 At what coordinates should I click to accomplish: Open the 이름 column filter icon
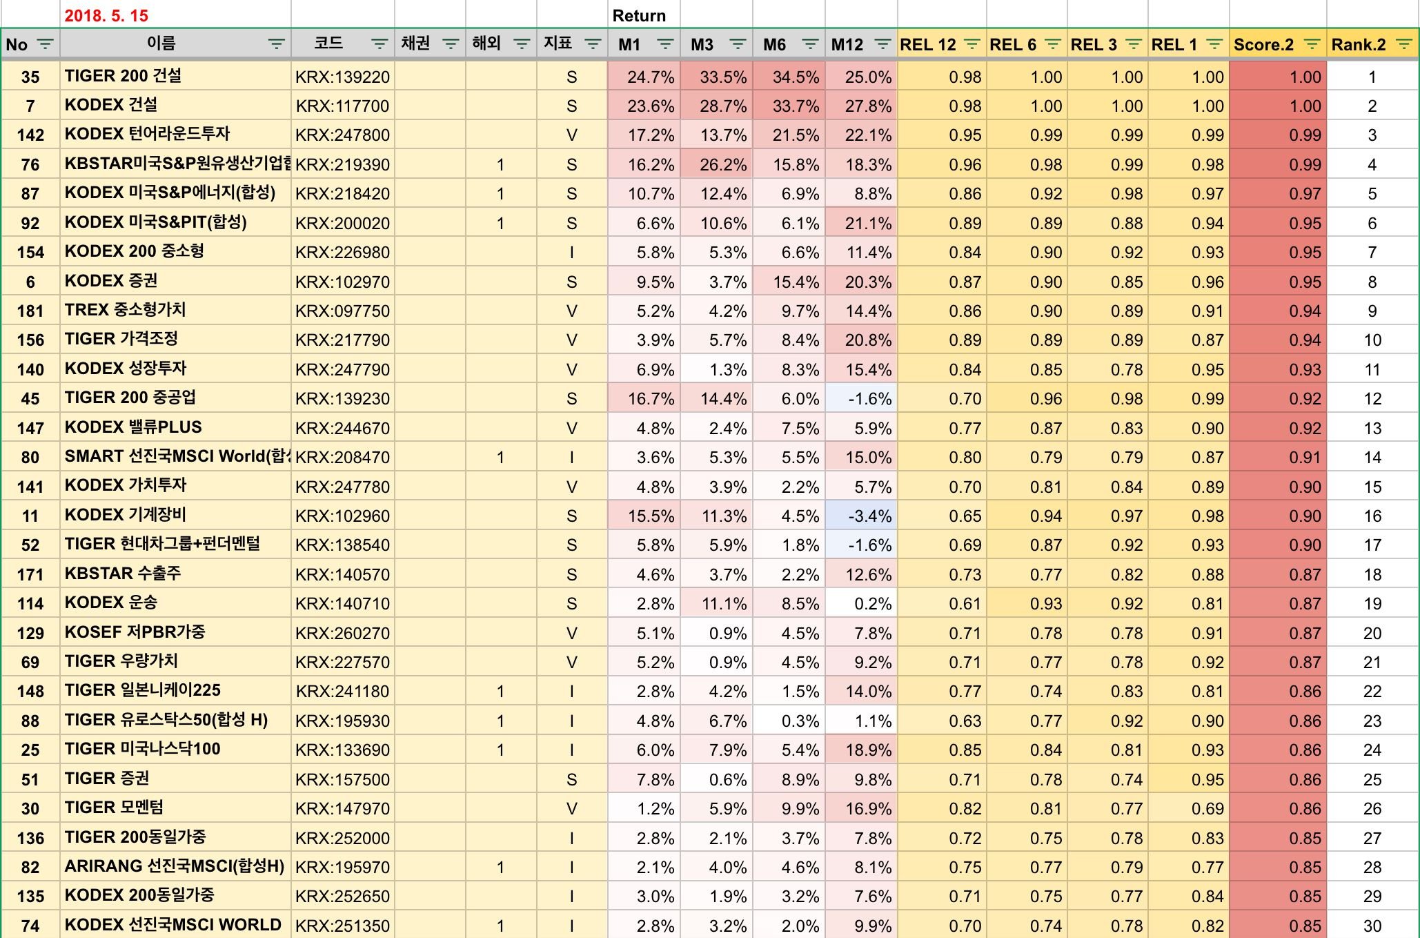(x=276, y=44)
